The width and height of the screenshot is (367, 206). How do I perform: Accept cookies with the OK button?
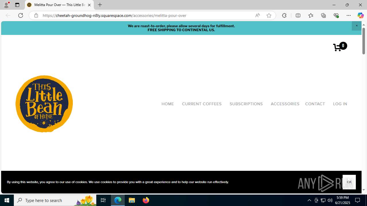(x=349, y=182)
